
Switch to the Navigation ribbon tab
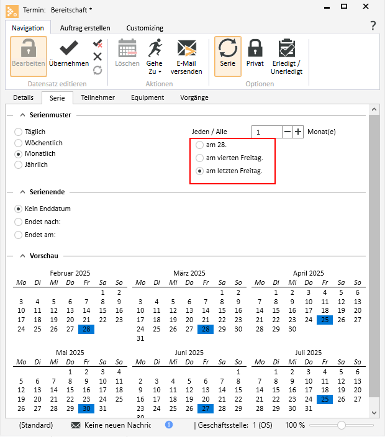(28, 28)
